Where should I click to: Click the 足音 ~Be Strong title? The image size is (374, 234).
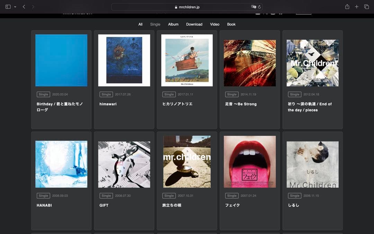tap(241, 104)
